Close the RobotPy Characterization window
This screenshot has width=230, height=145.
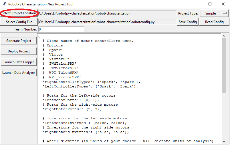click(x=223, y=4)
